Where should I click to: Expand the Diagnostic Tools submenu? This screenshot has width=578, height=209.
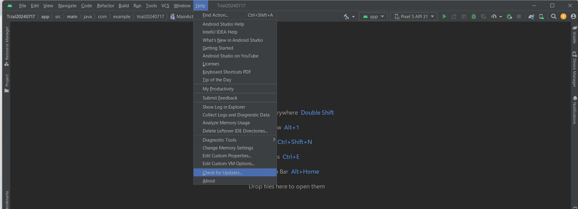point(235,140)
